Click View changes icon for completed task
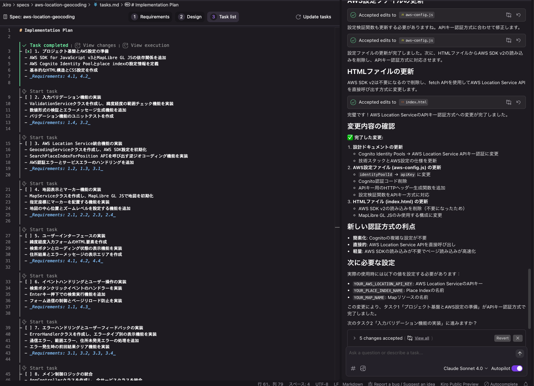The image size is (534, 386). [78, 45]
